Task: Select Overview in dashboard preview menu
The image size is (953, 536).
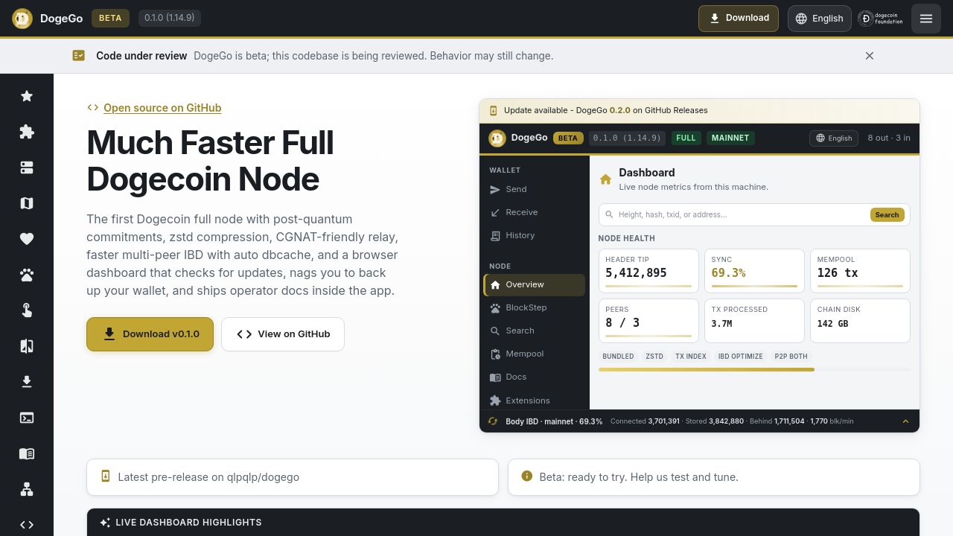Action: [x=534, y=284]
